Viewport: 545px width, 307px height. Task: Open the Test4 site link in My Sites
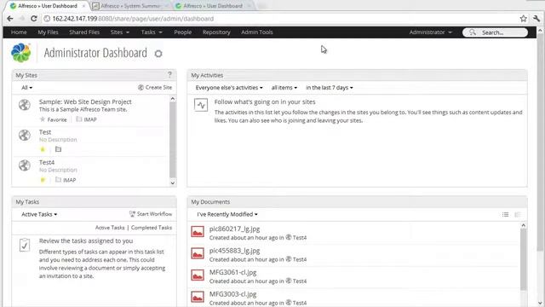point(47,162)
